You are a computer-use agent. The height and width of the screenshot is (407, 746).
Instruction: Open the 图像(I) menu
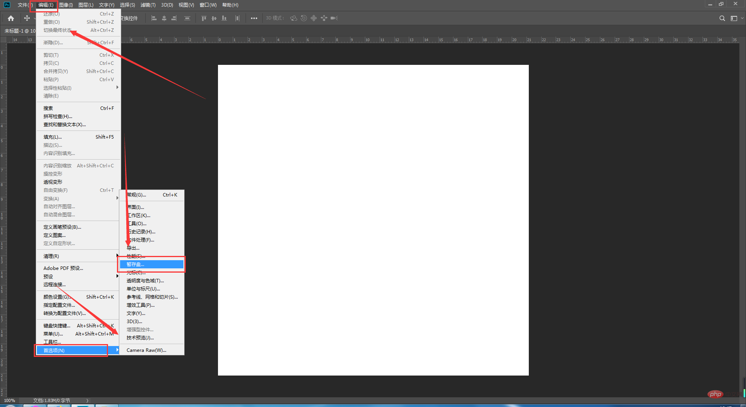[66, 5]
